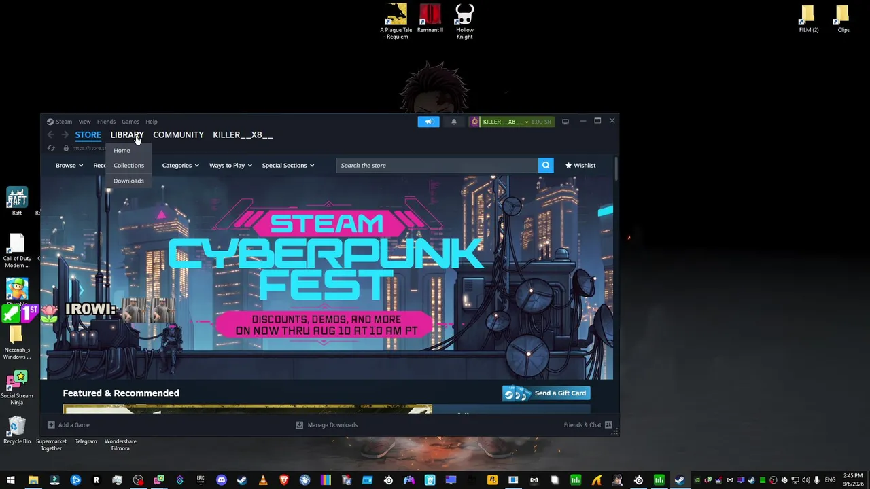The image size is (870, 489).
Task: Expand the Special Sections dropdown
Action: (288, 165)
